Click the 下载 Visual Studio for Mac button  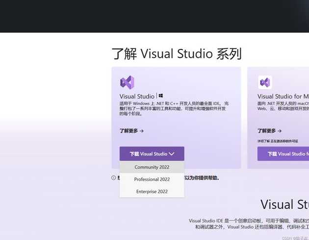coord(283,154)
